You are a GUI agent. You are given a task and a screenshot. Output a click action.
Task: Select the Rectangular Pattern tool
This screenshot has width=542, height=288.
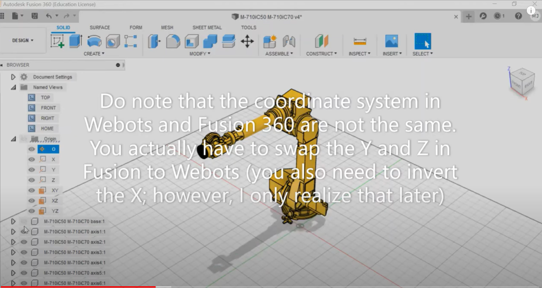pos(131,41)
